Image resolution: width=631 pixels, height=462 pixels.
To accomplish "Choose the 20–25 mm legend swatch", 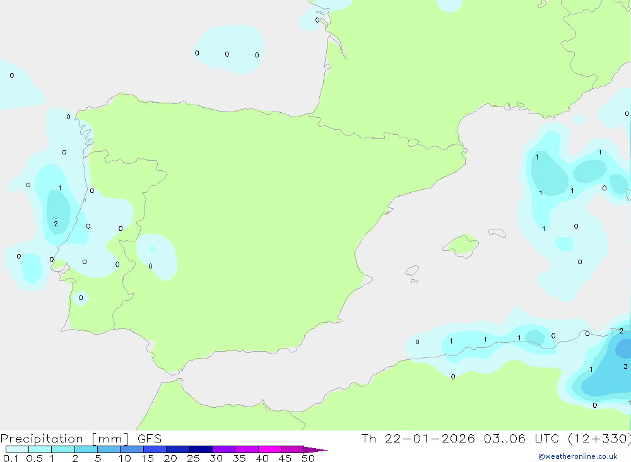I will (178, 449).
